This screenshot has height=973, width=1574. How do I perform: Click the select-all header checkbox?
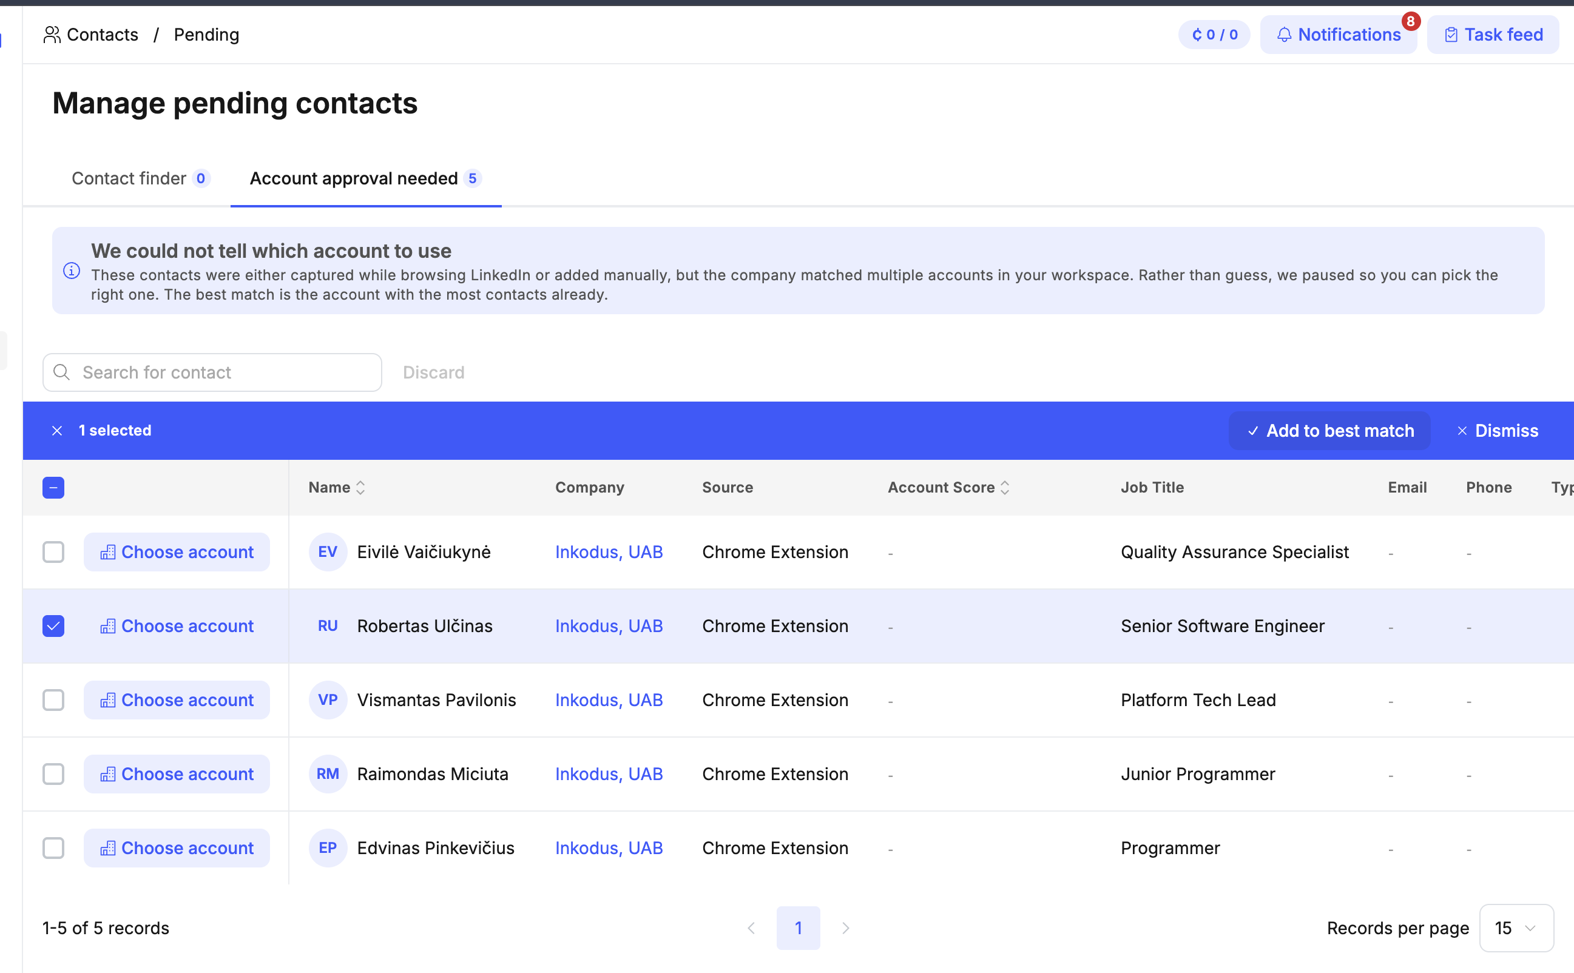click(53, 487)
